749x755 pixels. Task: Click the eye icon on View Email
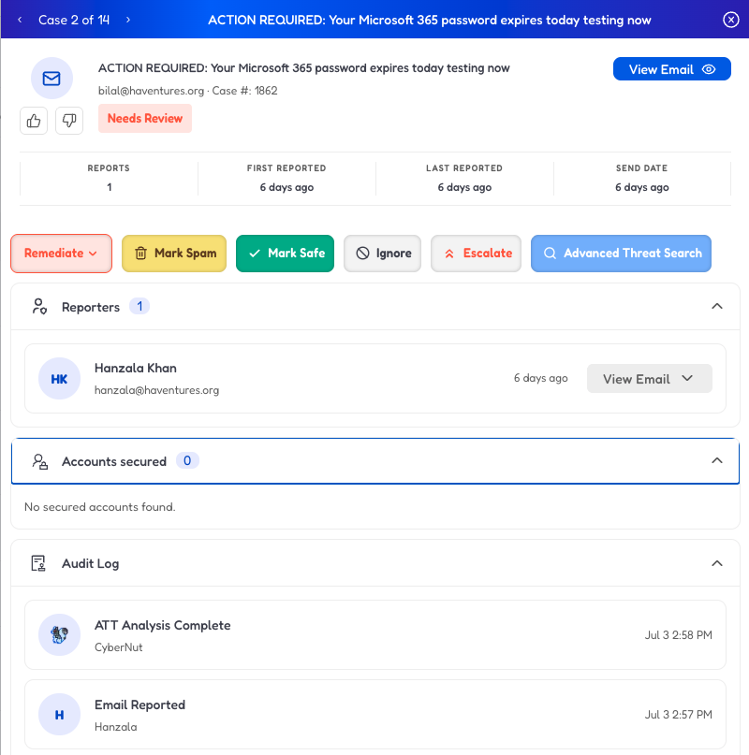click(x=709, y=69)
